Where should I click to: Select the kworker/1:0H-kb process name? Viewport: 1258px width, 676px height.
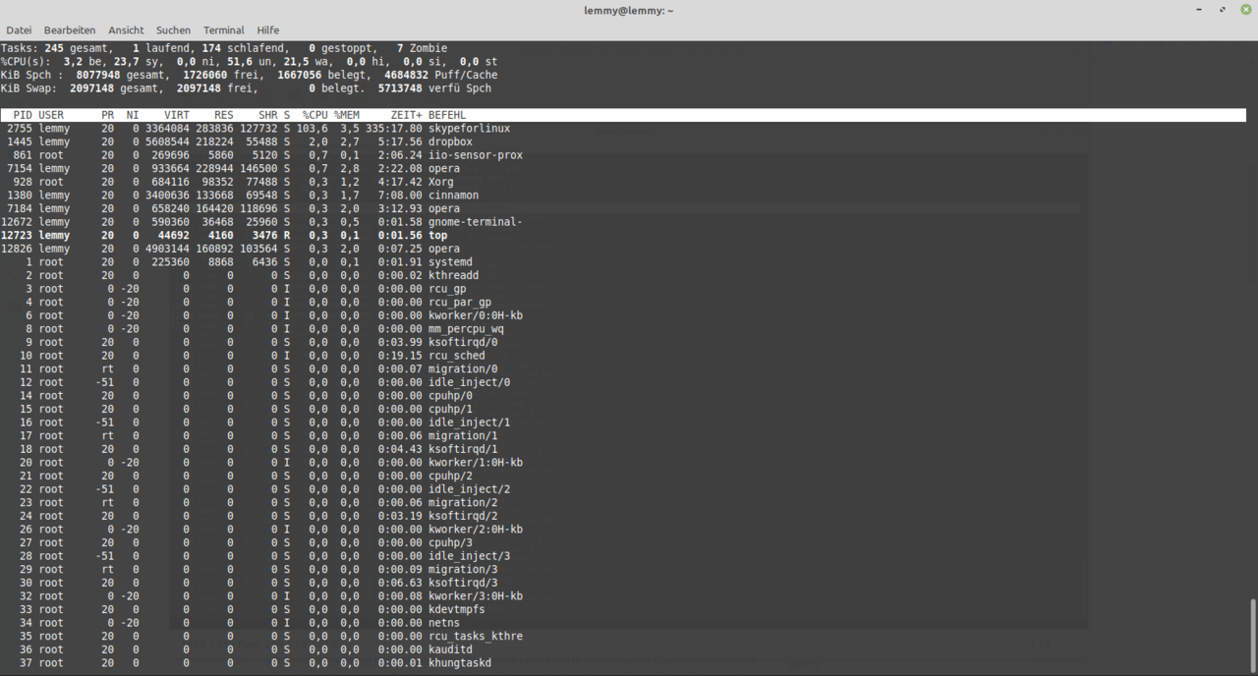click(x=476, y=463)
